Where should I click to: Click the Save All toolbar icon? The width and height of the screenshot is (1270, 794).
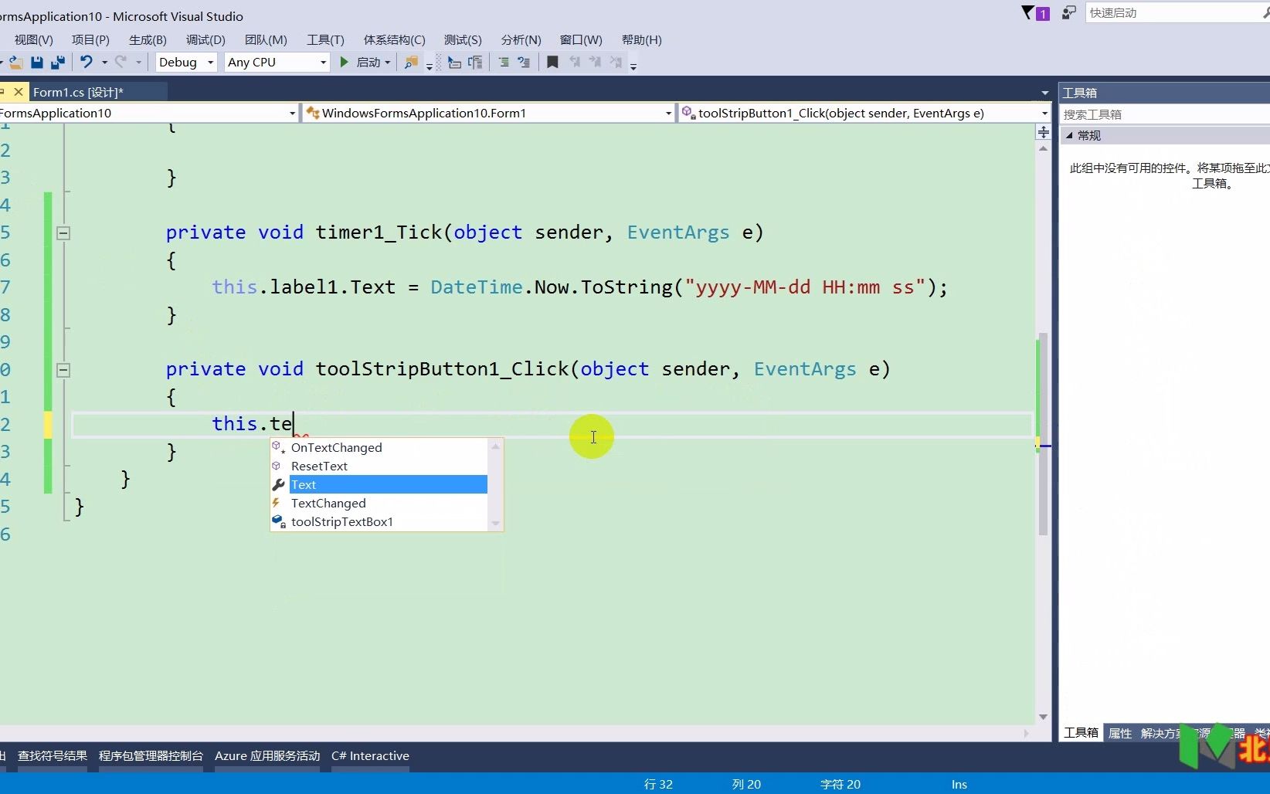[x=58, y=63]
